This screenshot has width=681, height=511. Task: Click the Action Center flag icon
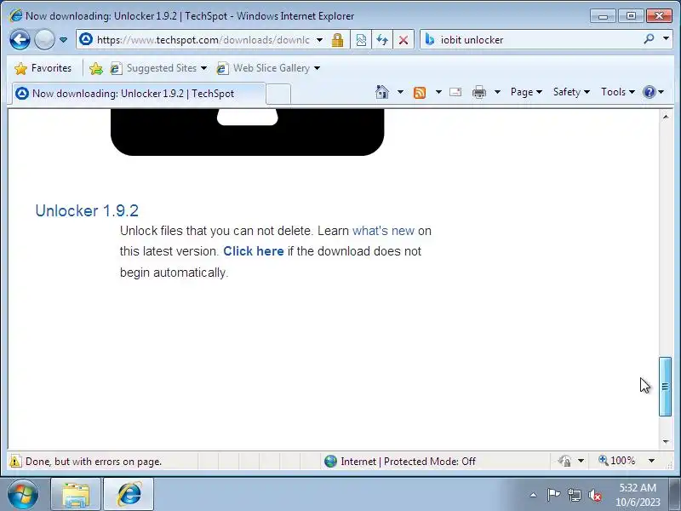point(553,495)
